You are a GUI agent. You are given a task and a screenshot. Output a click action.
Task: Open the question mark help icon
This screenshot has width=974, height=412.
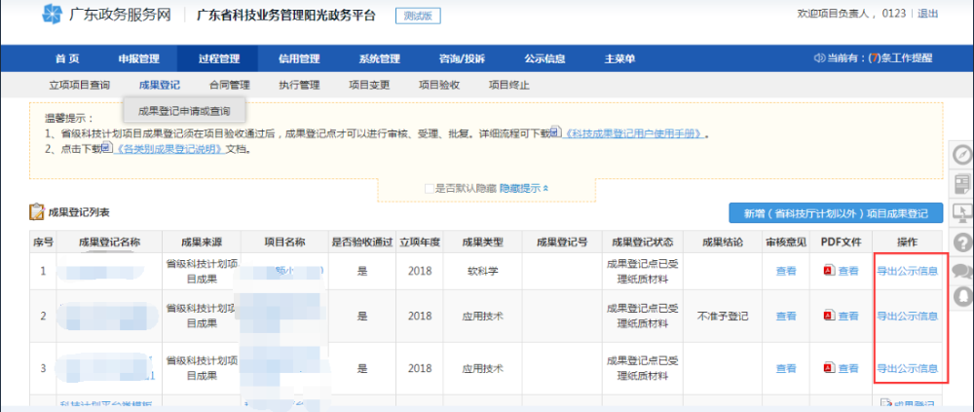(x=961, y=242)
